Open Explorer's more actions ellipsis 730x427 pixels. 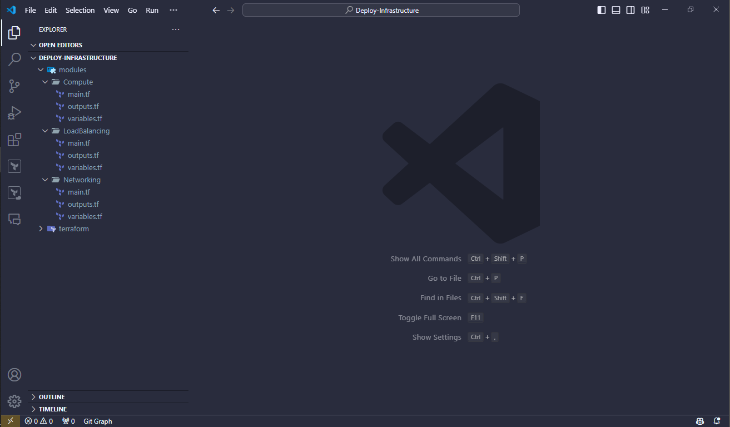pos(176,29)
